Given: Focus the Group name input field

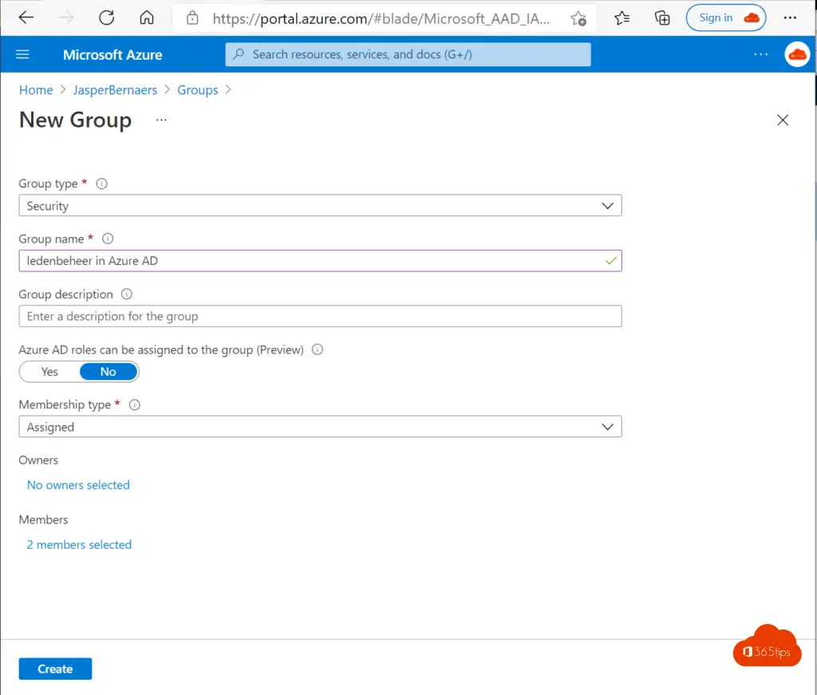Looking at the screenshot, I should coord(321,261).
